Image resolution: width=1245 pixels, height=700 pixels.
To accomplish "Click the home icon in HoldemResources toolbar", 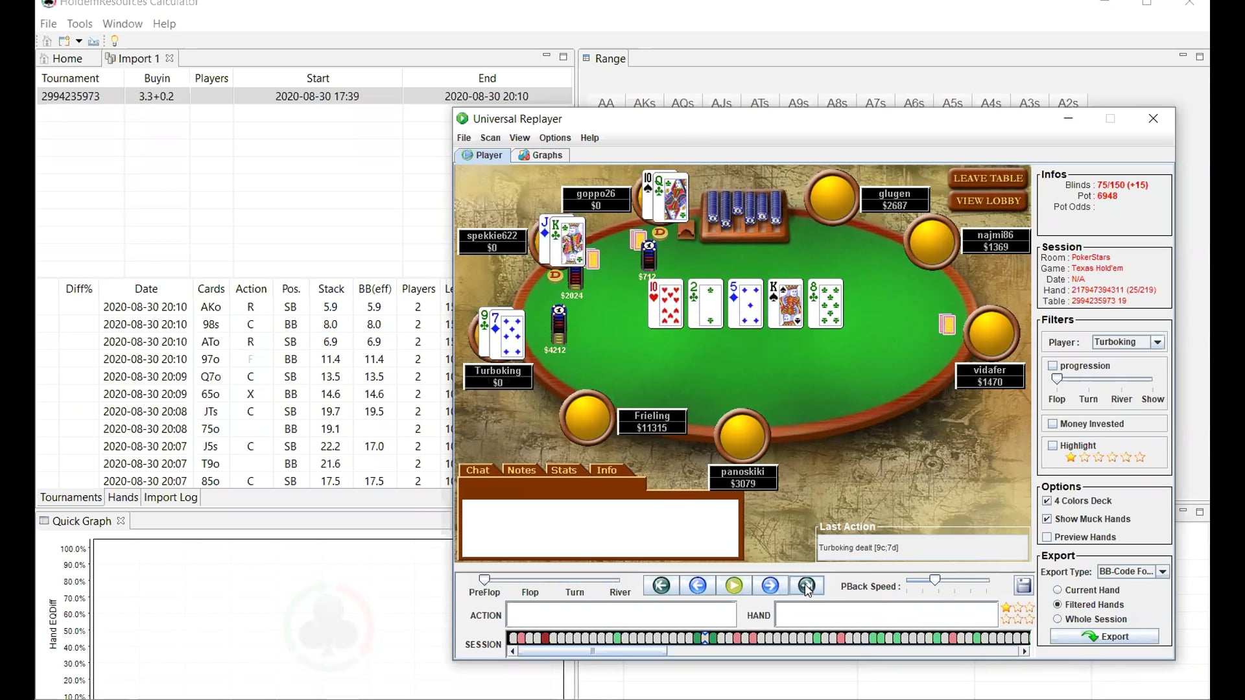I will (47, 41).
